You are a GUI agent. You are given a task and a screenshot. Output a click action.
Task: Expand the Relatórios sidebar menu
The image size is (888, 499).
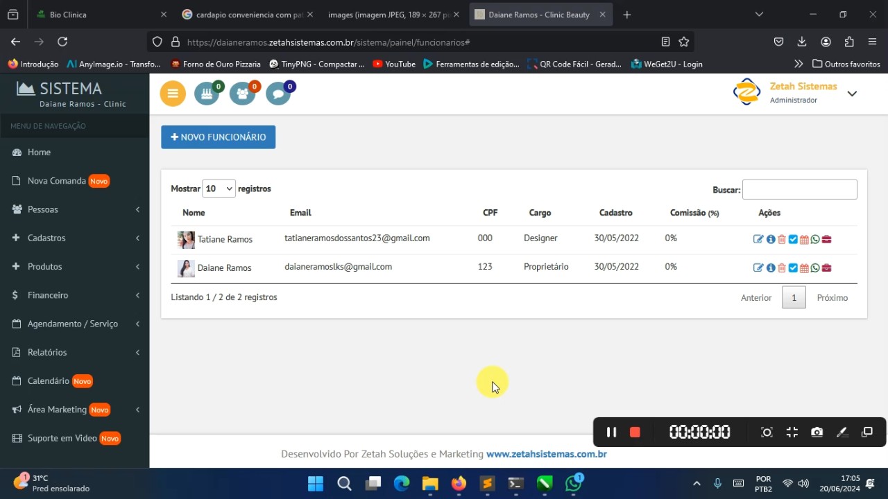(x=75, y=352)
